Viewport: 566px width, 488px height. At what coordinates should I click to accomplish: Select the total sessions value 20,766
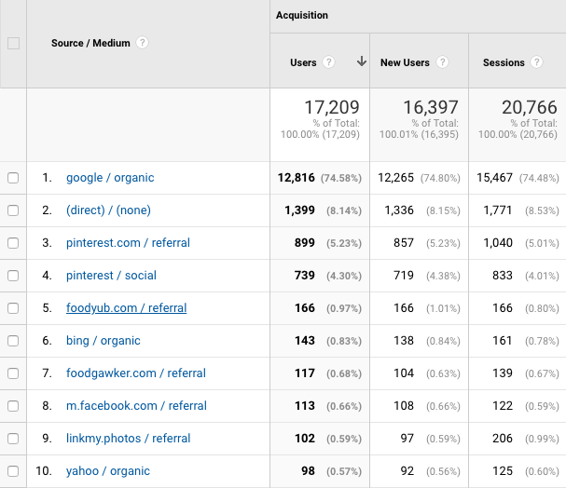pos(530,107)
